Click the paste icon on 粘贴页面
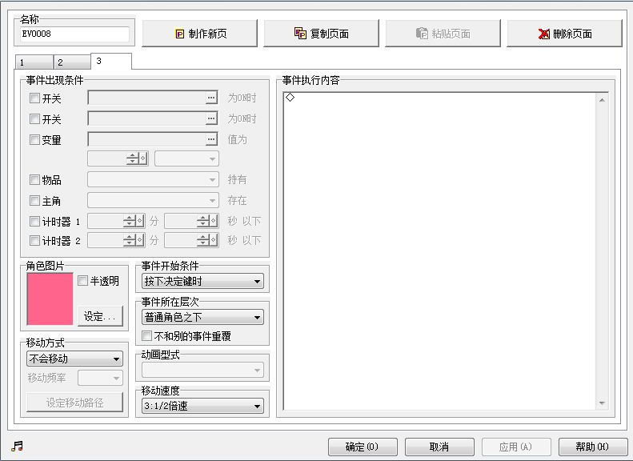 (x=422, y=33)
